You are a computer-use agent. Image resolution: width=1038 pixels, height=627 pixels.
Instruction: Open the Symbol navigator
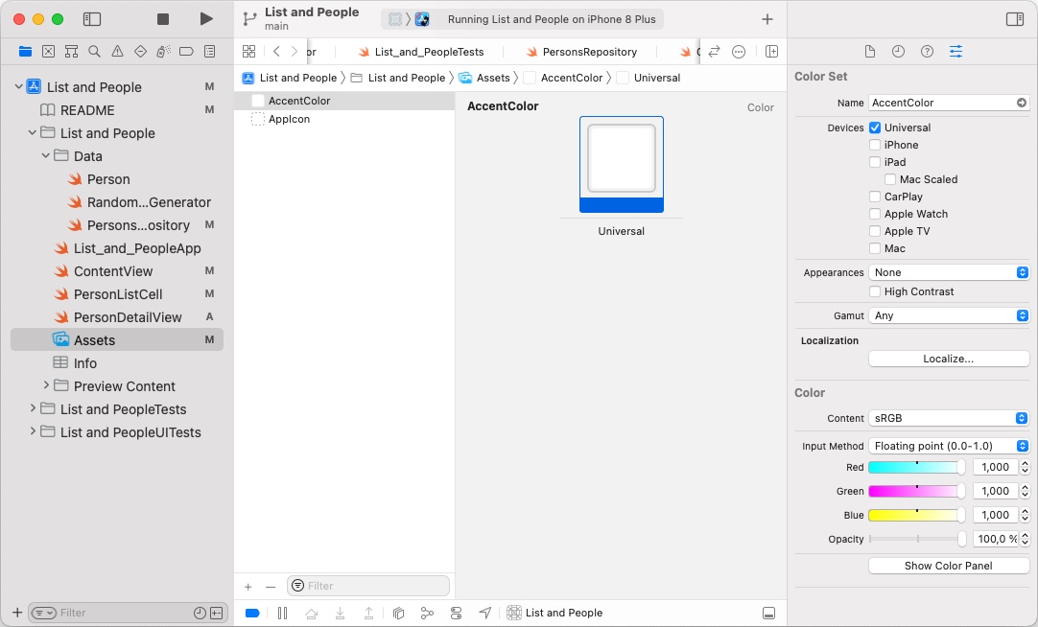coord(72,51)
